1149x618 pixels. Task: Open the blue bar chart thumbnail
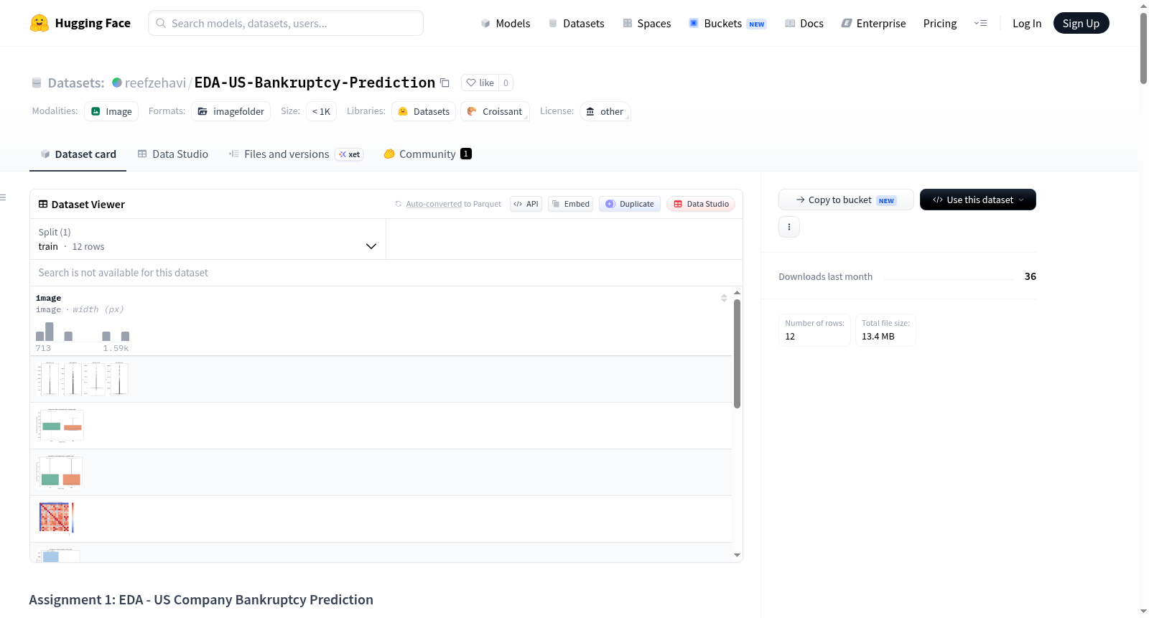(x=58, y=555)
